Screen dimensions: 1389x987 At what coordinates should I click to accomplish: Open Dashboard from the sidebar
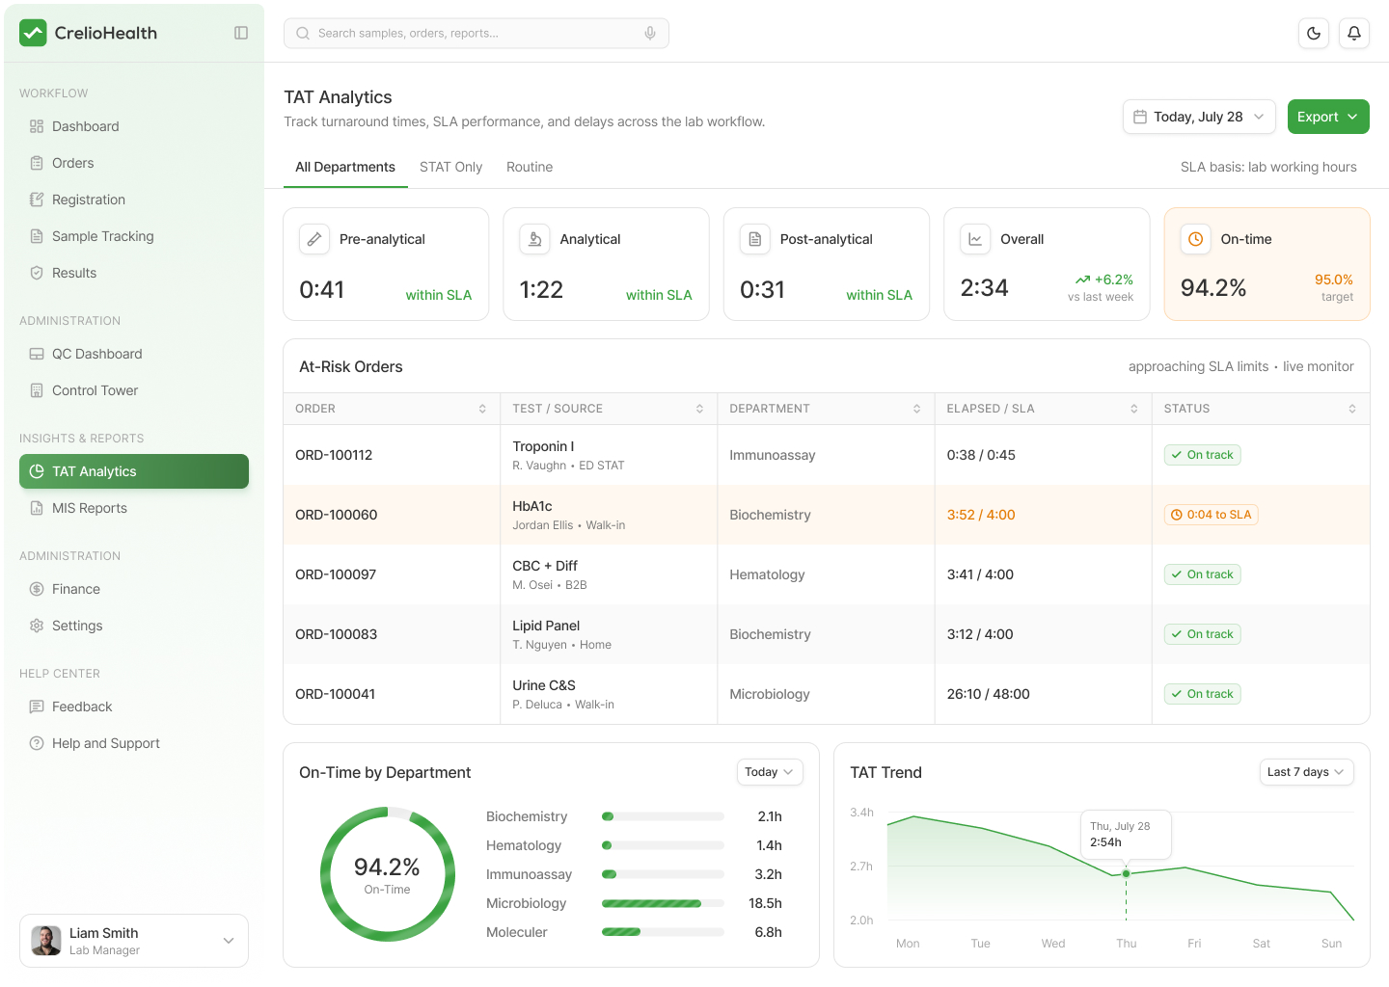click(x=134, y=126)
